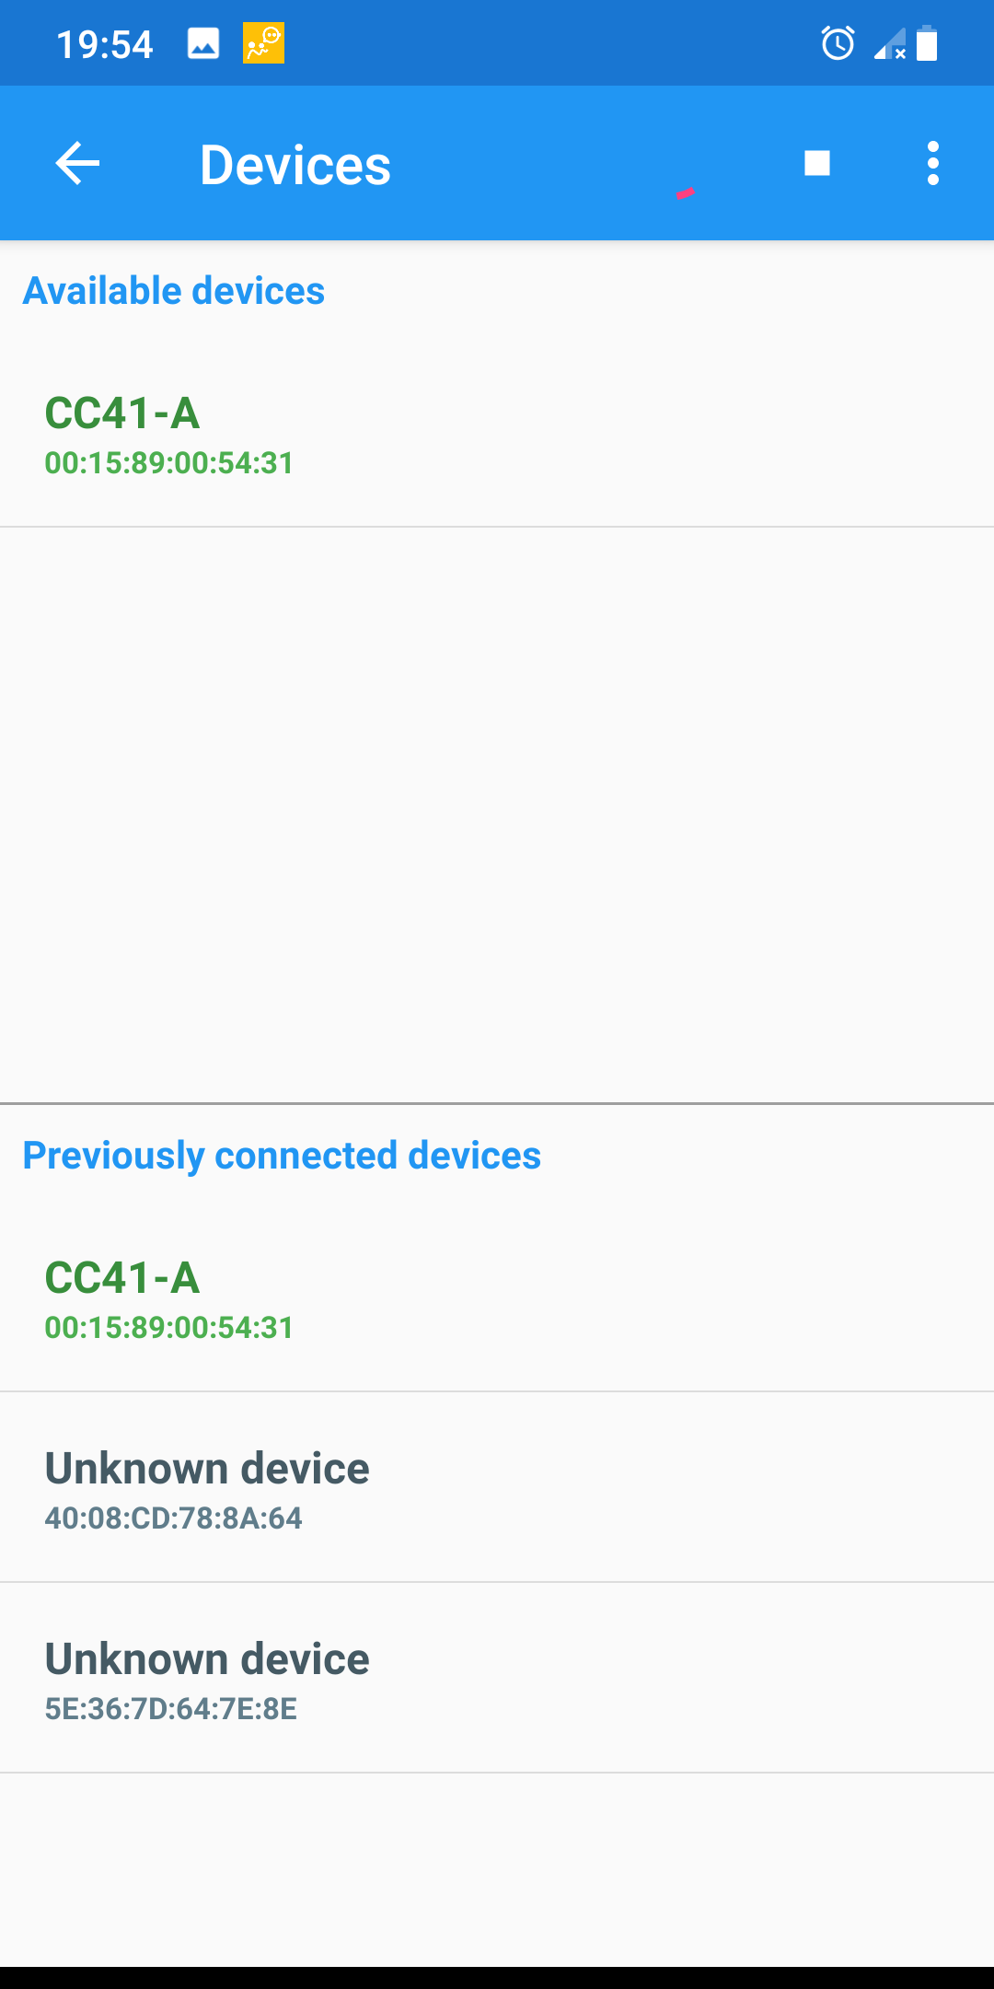Tap the cellular signal icon
This screenshot has width=994, height=1989.
pyautogui.click(x=885, y=42)
